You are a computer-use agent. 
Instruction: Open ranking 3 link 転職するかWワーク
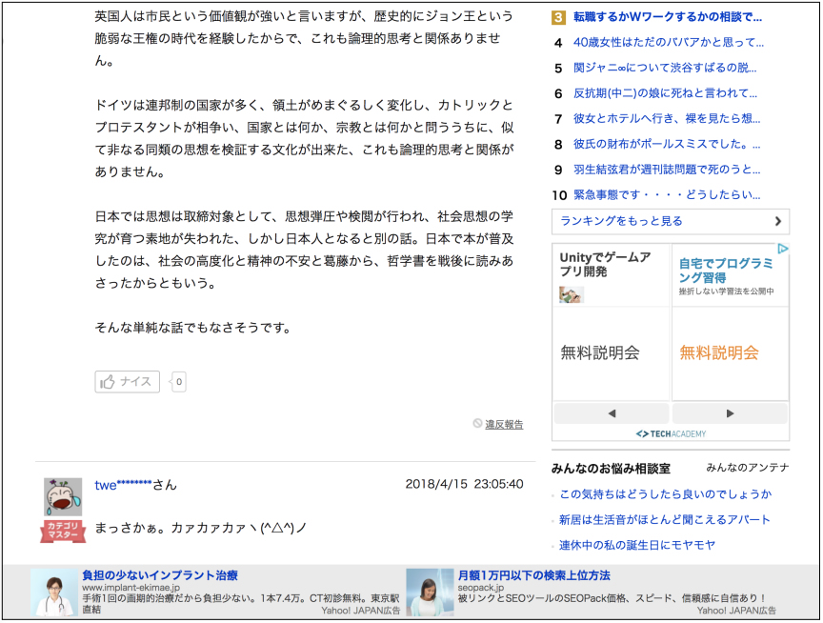point(667,17)
